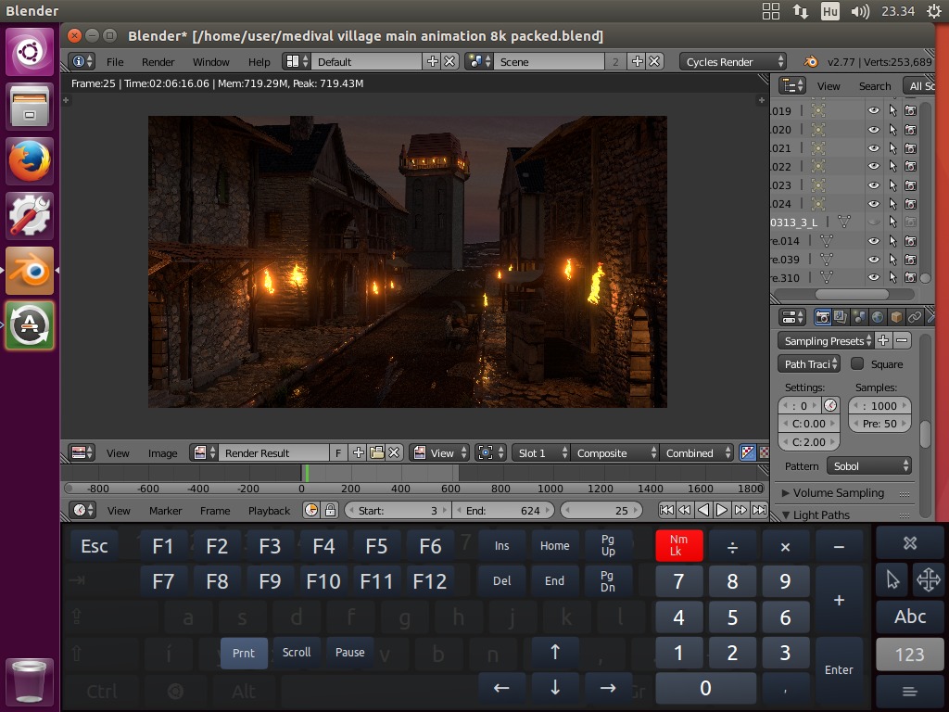Image resolution: width=949 pixels, height=712 pixels.
Task: Open the Render menu in the top bar
Action: [158, 62]
